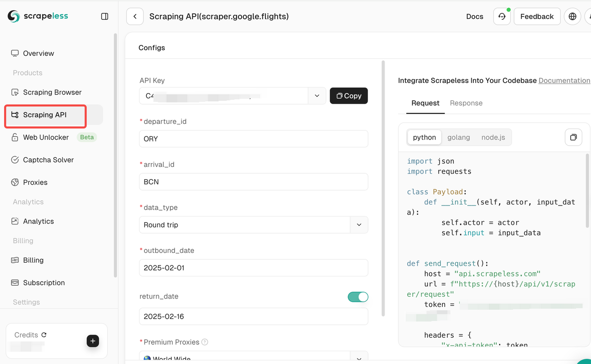Copy the code snippet with the copy icon
591x364 pixels.
click(x=573, y=137)
